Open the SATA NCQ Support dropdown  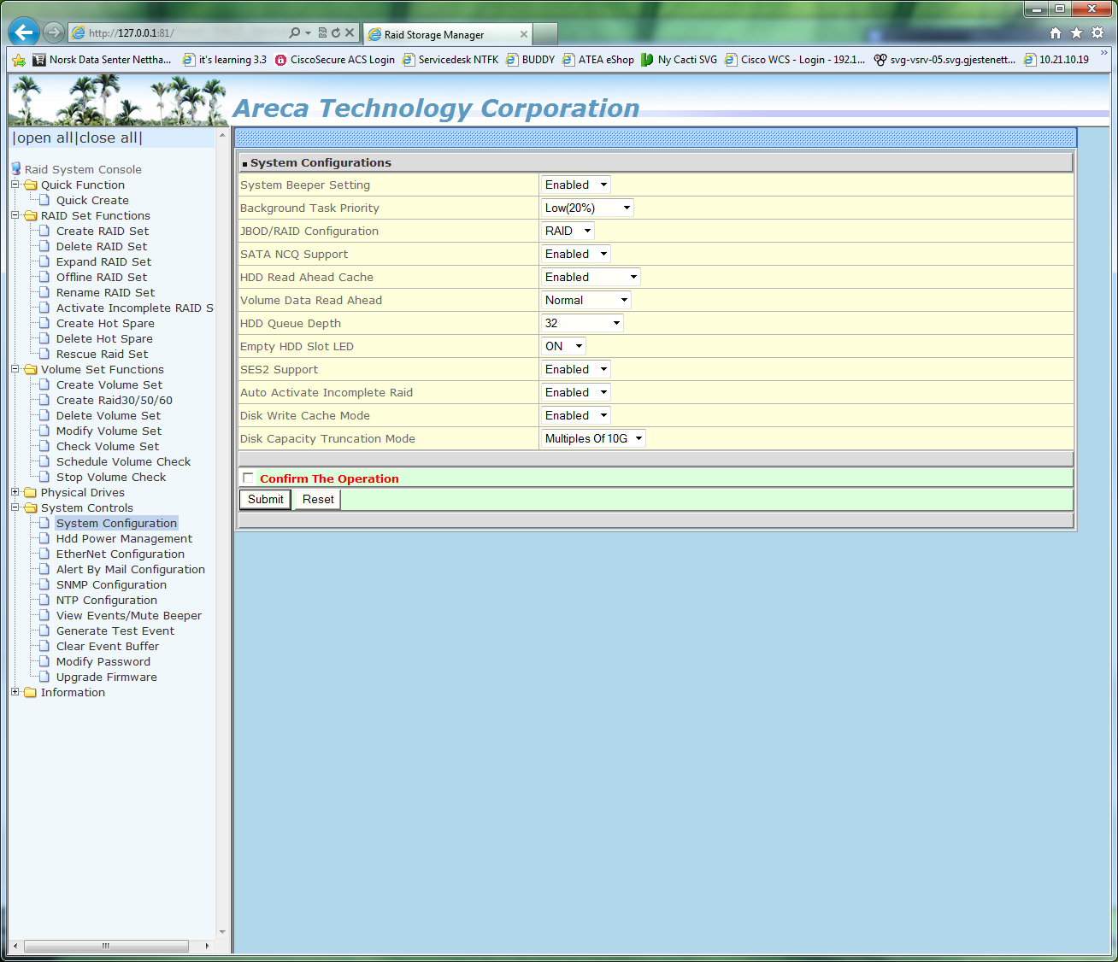576,254
